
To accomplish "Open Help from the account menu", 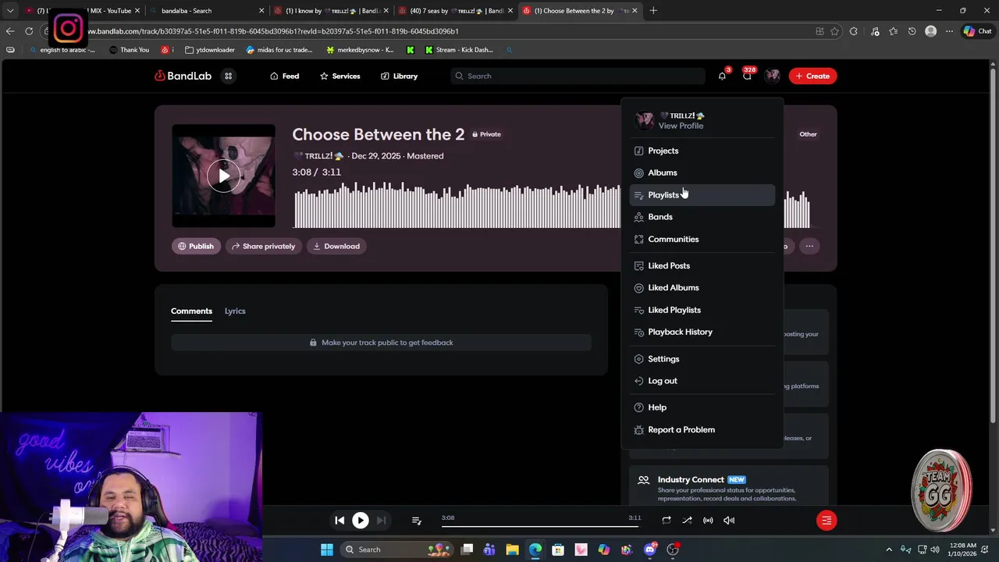I will click(702, 407).
